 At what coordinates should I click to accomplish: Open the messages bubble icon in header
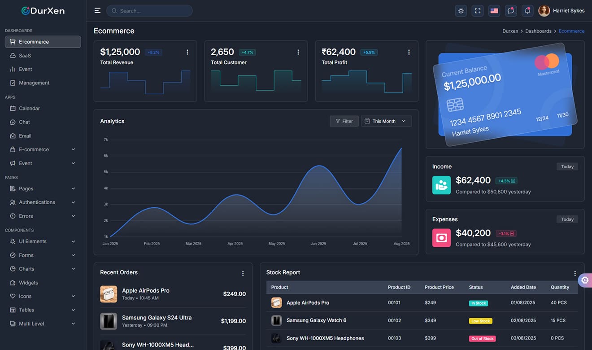(511, 10)
